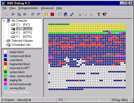Stop defragmentation with the red square icon
Image resolution: width=134 pixels, height=103 pixels.
click(52, 14)
